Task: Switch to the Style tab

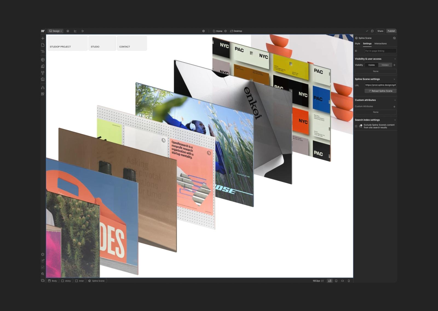Action: point(358,44)
